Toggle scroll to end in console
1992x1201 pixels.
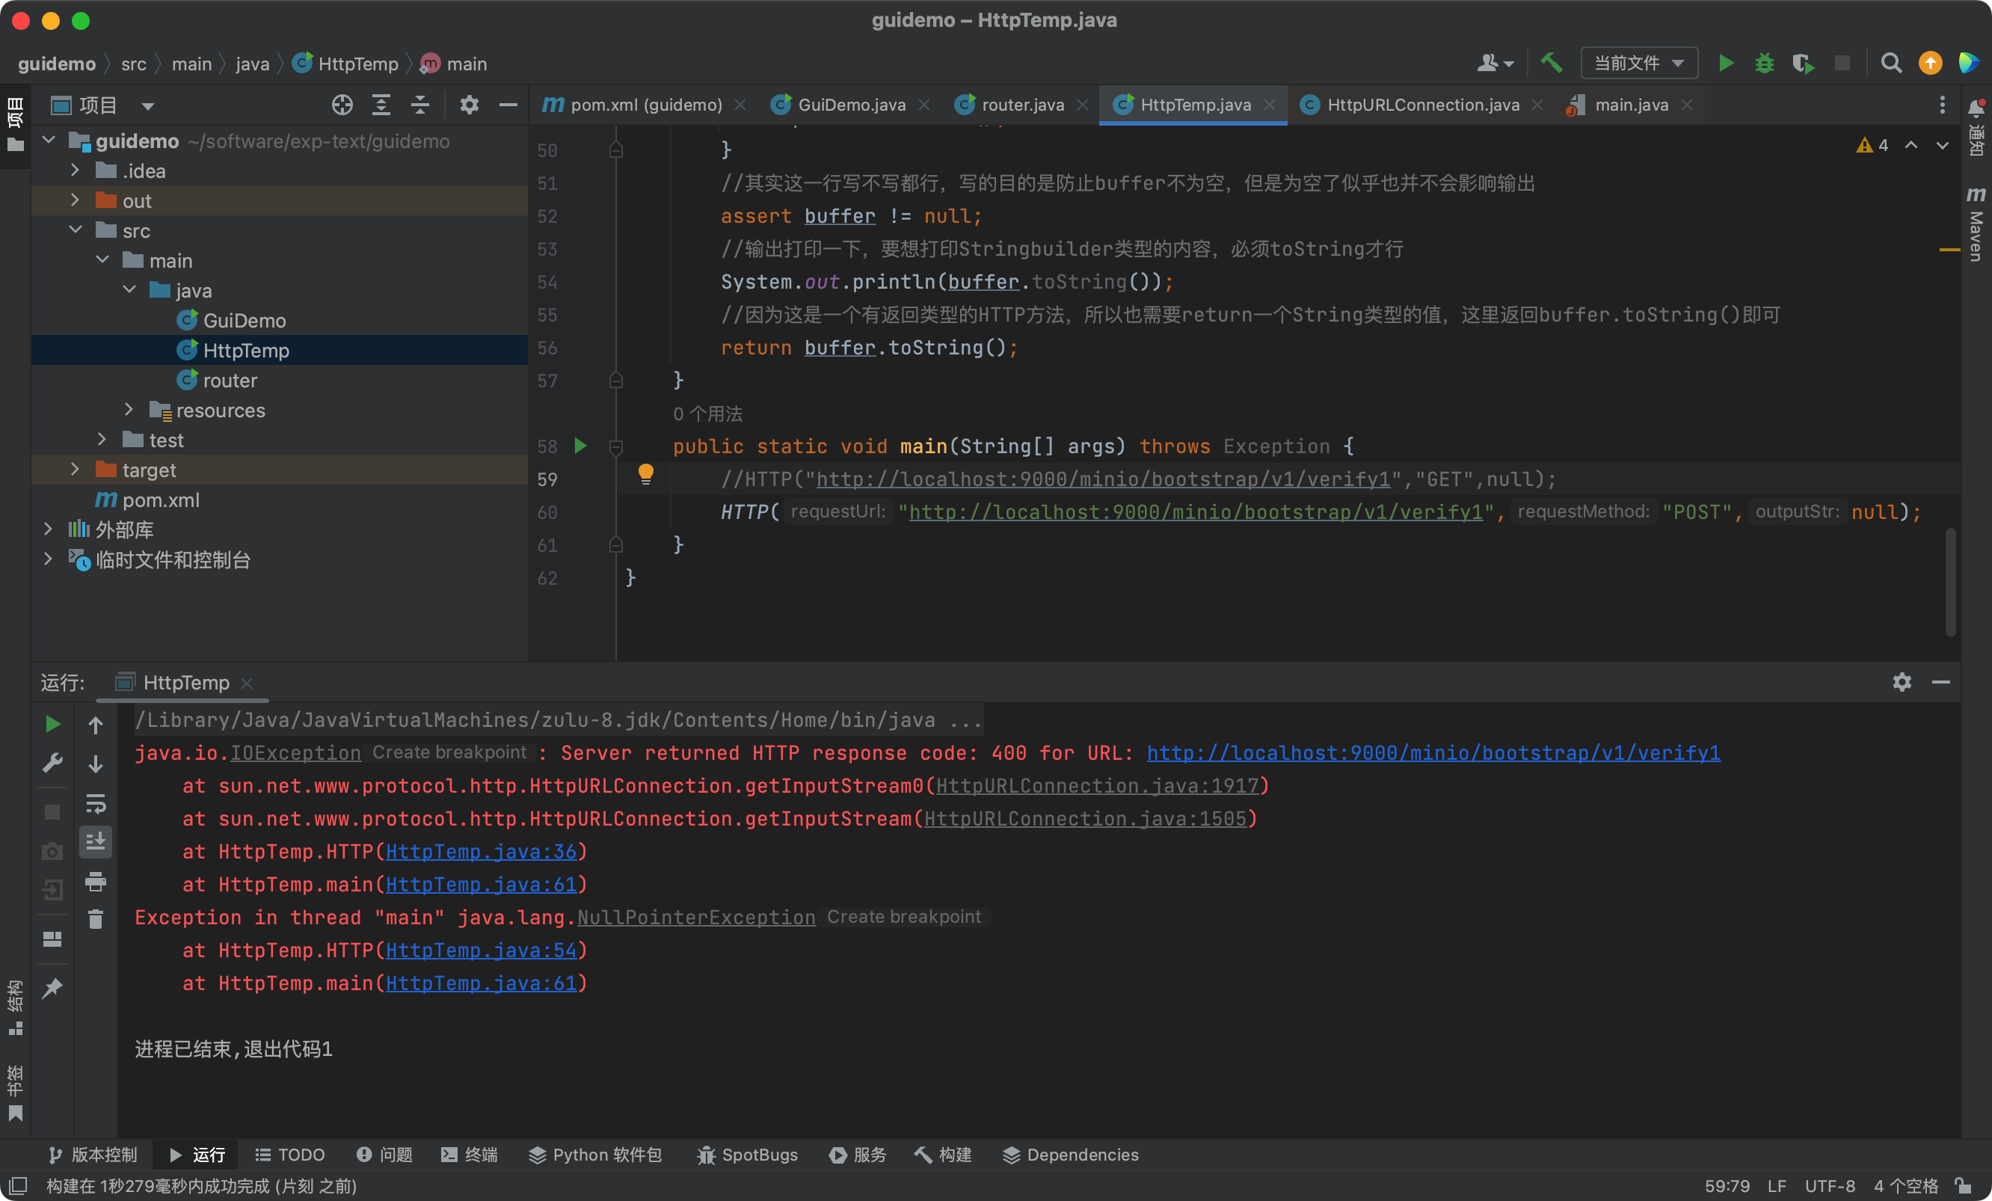pos(96,842)
